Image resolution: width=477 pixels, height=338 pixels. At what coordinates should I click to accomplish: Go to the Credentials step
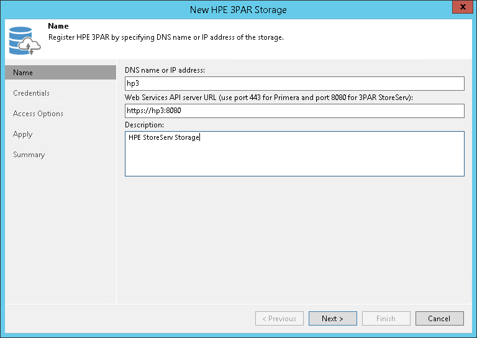(32, 93)
